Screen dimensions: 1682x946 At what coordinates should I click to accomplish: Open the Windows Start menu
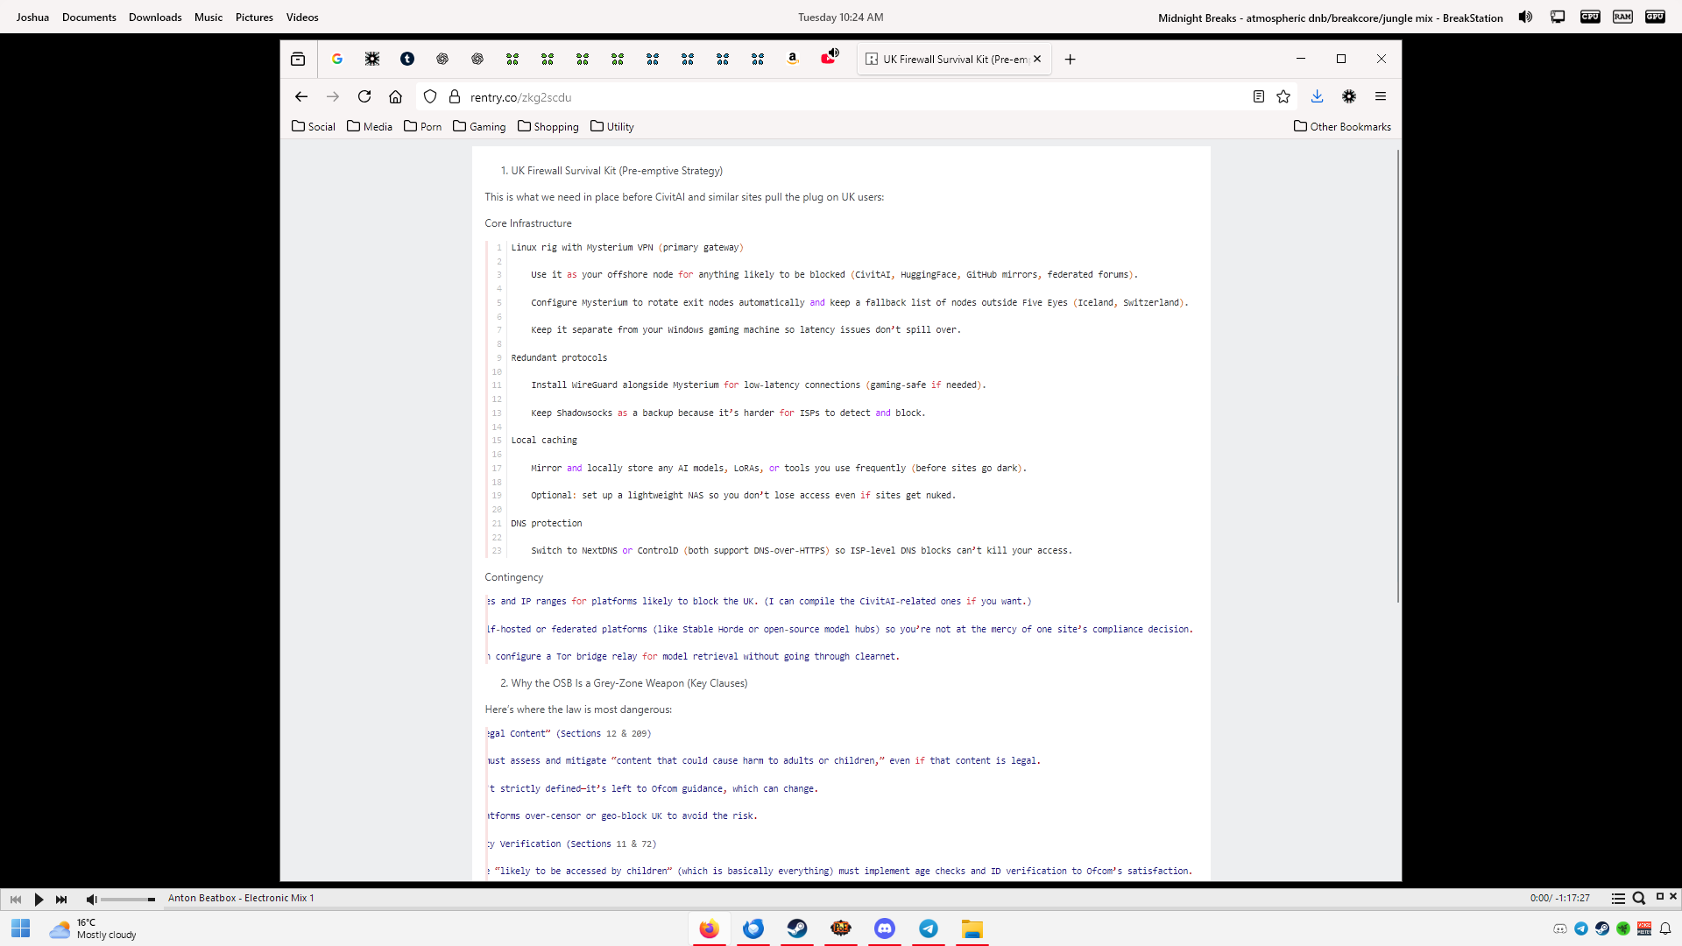pyautogui.click(x=21, y=928)
